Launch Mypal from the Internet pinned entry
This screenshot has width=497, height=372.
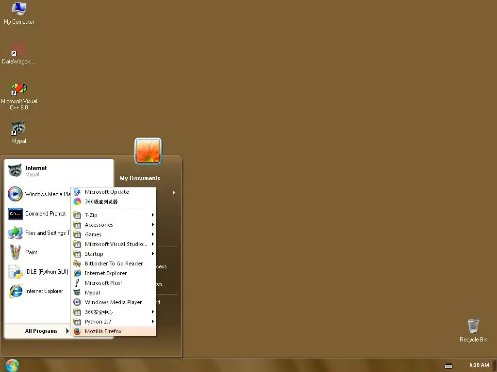59,171
